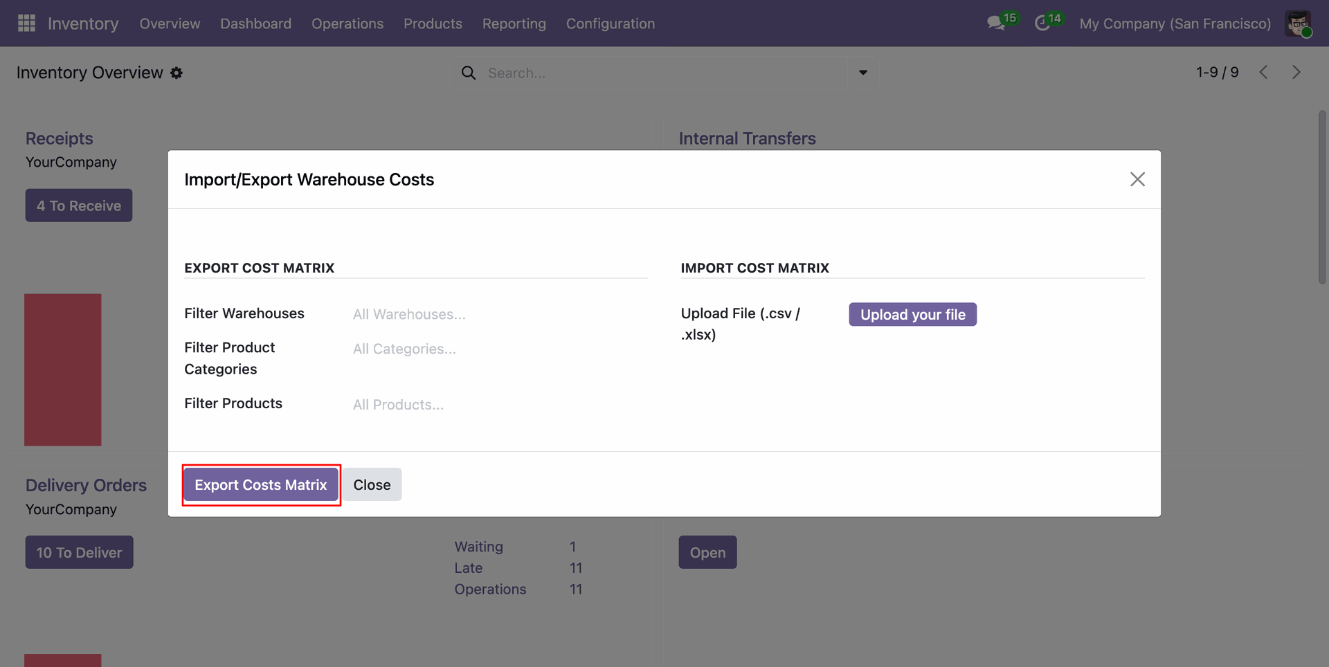Open the apps grid menu icon
The width and height of the screenshot is (1329, 667).
coord(26,24)
